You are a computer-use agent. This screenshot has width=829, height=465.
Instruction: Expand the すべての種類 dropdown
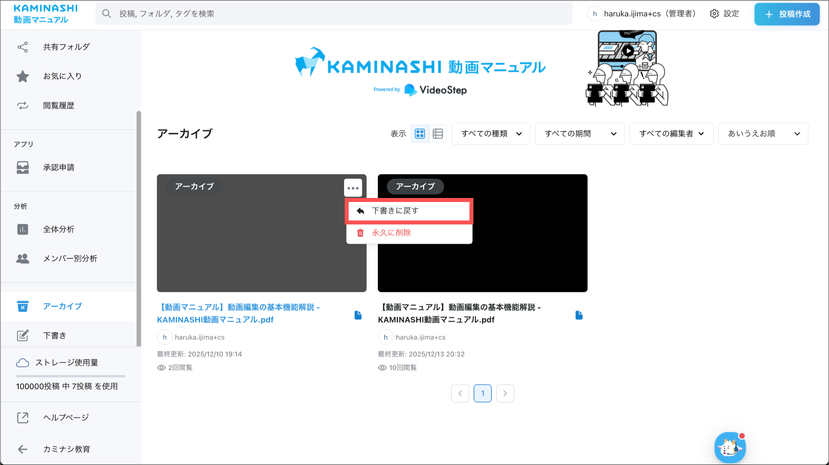coord(491,134)
